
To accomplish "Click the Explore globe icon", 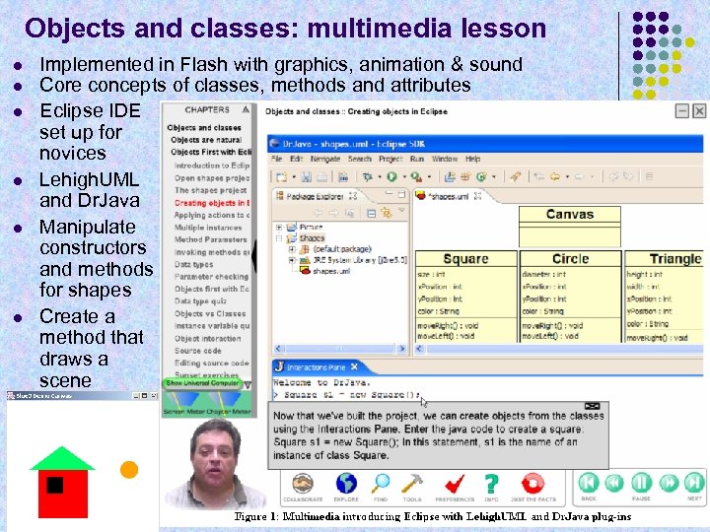I will tap(346, 483).
